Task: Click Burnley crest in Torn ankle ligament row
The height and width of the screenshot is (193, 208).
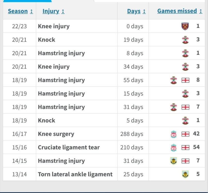Action: click(185, 174)
